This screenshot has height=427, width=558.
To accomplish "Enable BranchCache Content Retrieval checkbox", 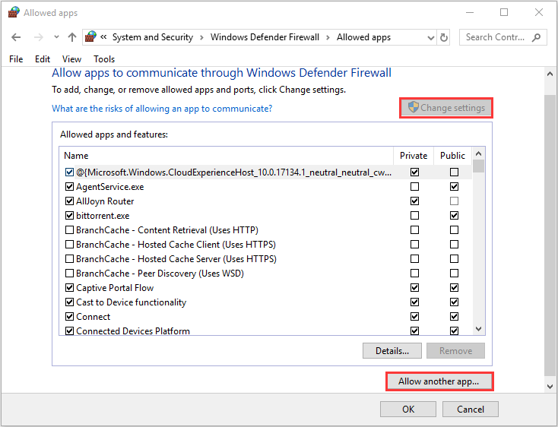I will click(x=69, y=230).
